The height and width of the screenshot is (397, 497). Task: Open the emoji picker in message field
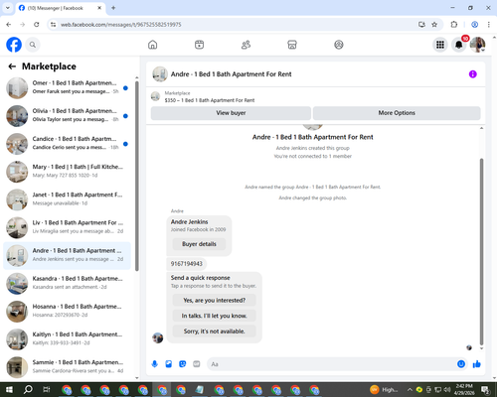pyautogui.click(x=461, y=364)
